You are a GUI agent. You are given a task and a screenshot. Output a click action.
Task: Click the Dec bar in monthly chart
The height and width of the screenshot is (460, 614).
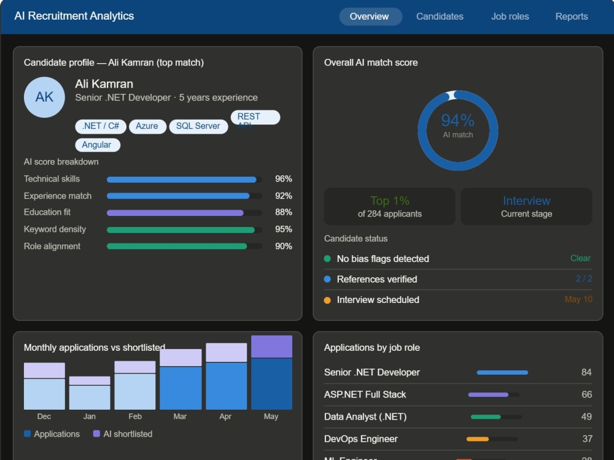click(x=44, y=386)
